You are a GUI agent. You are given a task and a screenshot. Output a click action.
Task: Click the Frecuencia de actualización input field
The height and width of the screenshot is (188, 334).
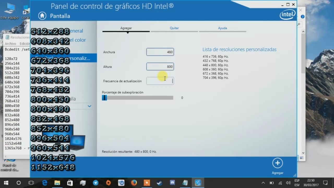pos(160,81)
